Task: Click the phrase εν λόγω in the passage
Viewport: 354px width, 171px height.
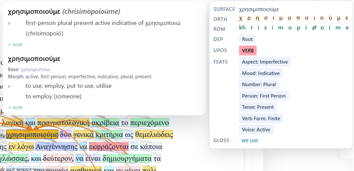Action: tap(21, 147)
